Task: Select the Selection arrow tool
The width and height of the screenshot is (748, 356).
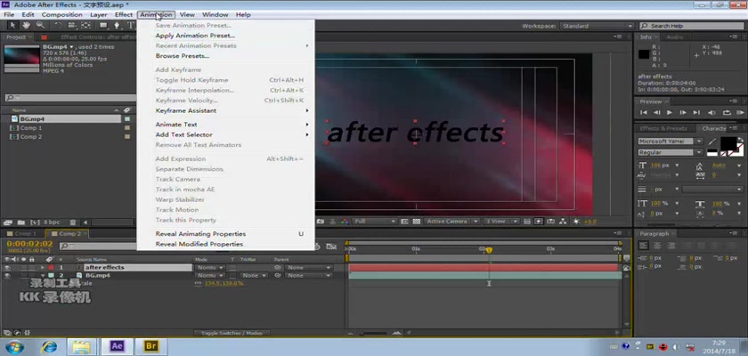Action: tap(13, 25)
